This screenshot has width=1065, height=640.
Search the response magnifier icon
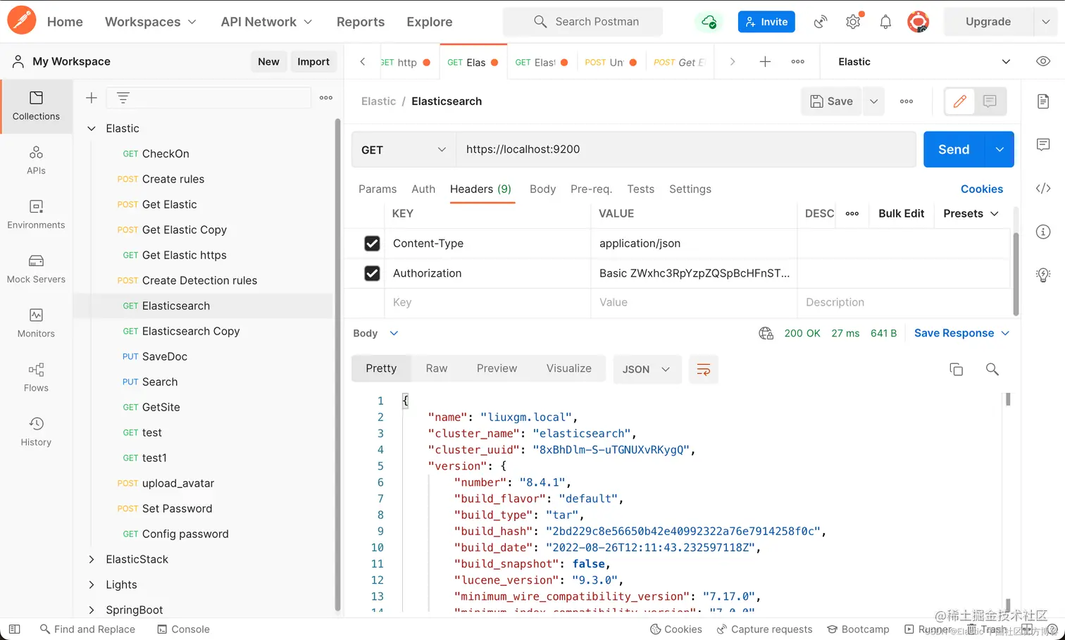(992, 369)
